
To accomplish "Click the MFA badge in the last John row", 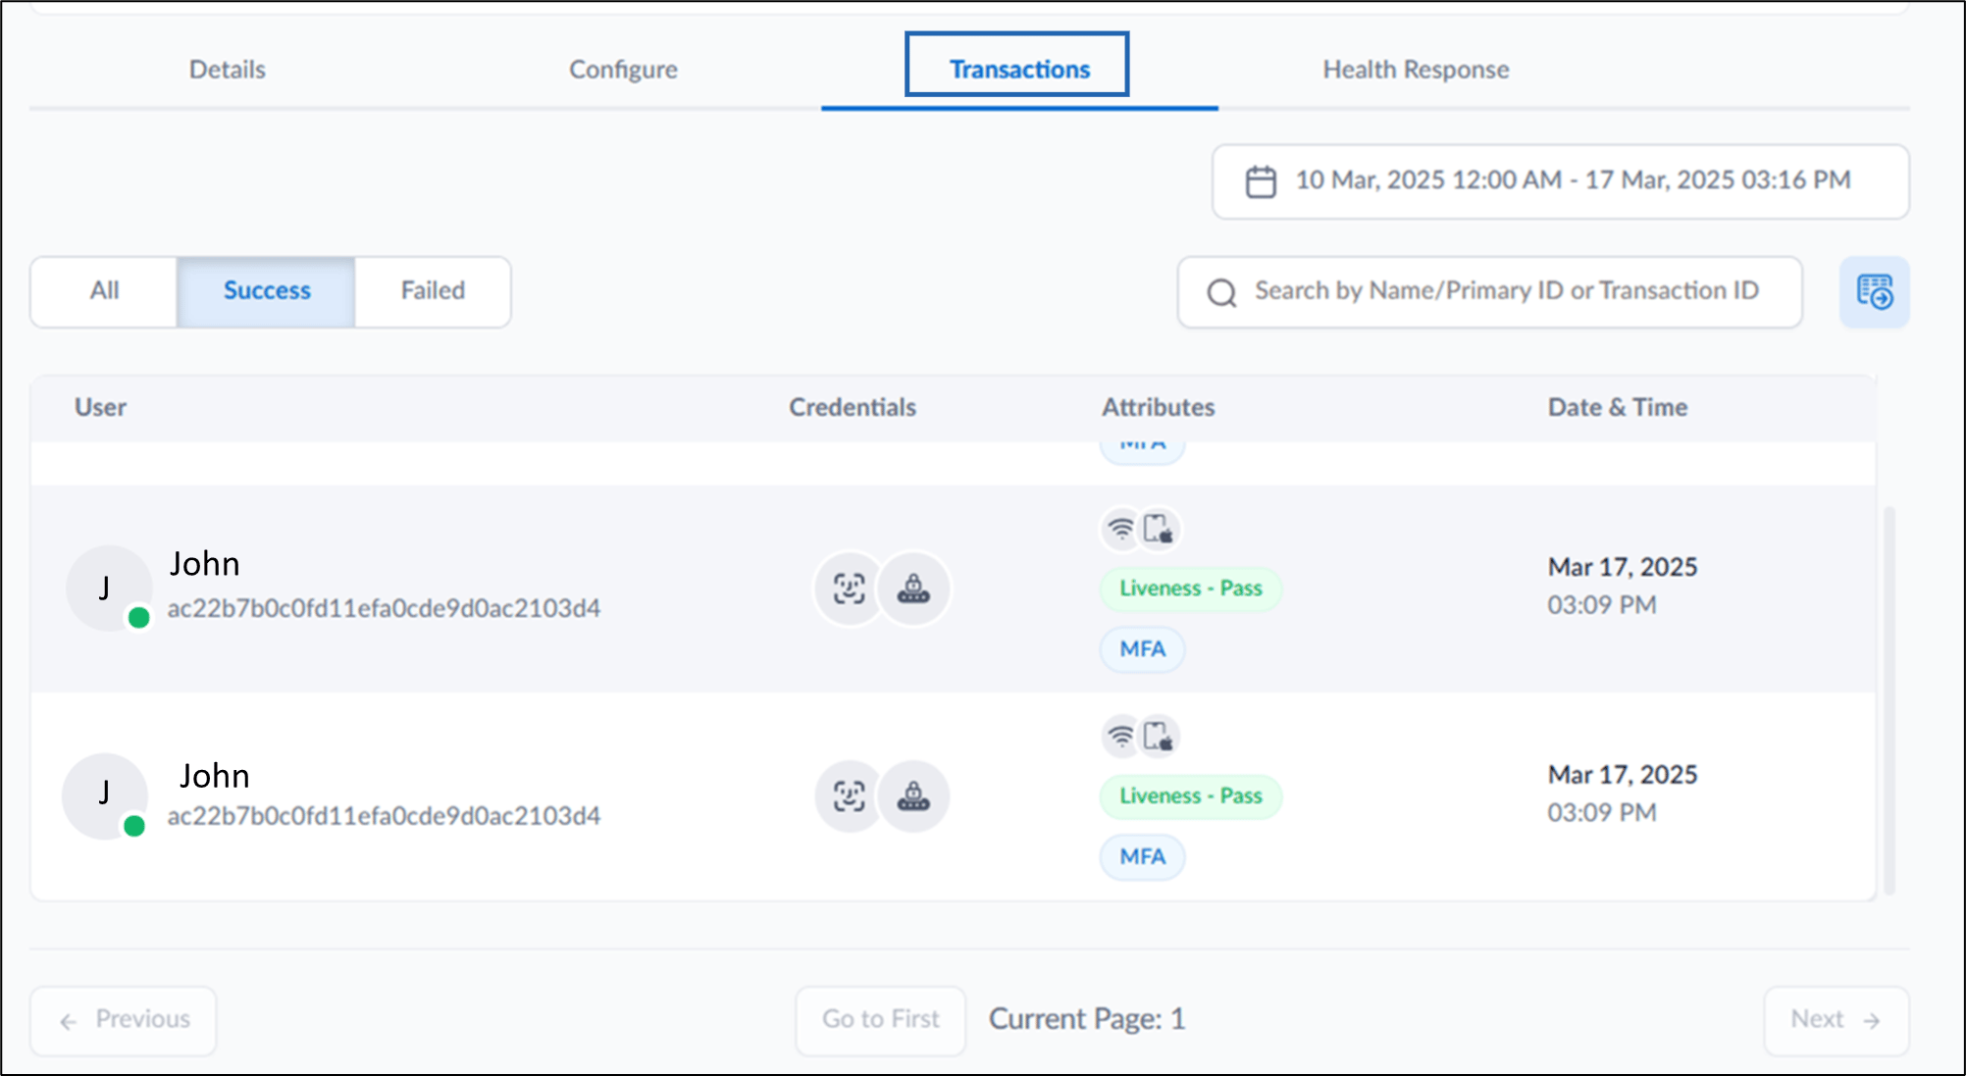I will pos(1143,857).
